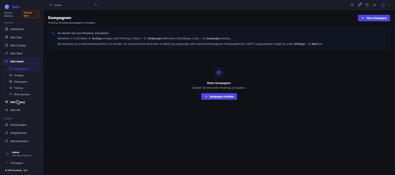395x175 pixels.
Task: Focus the Suchen search field
Action: pos(73,5)
